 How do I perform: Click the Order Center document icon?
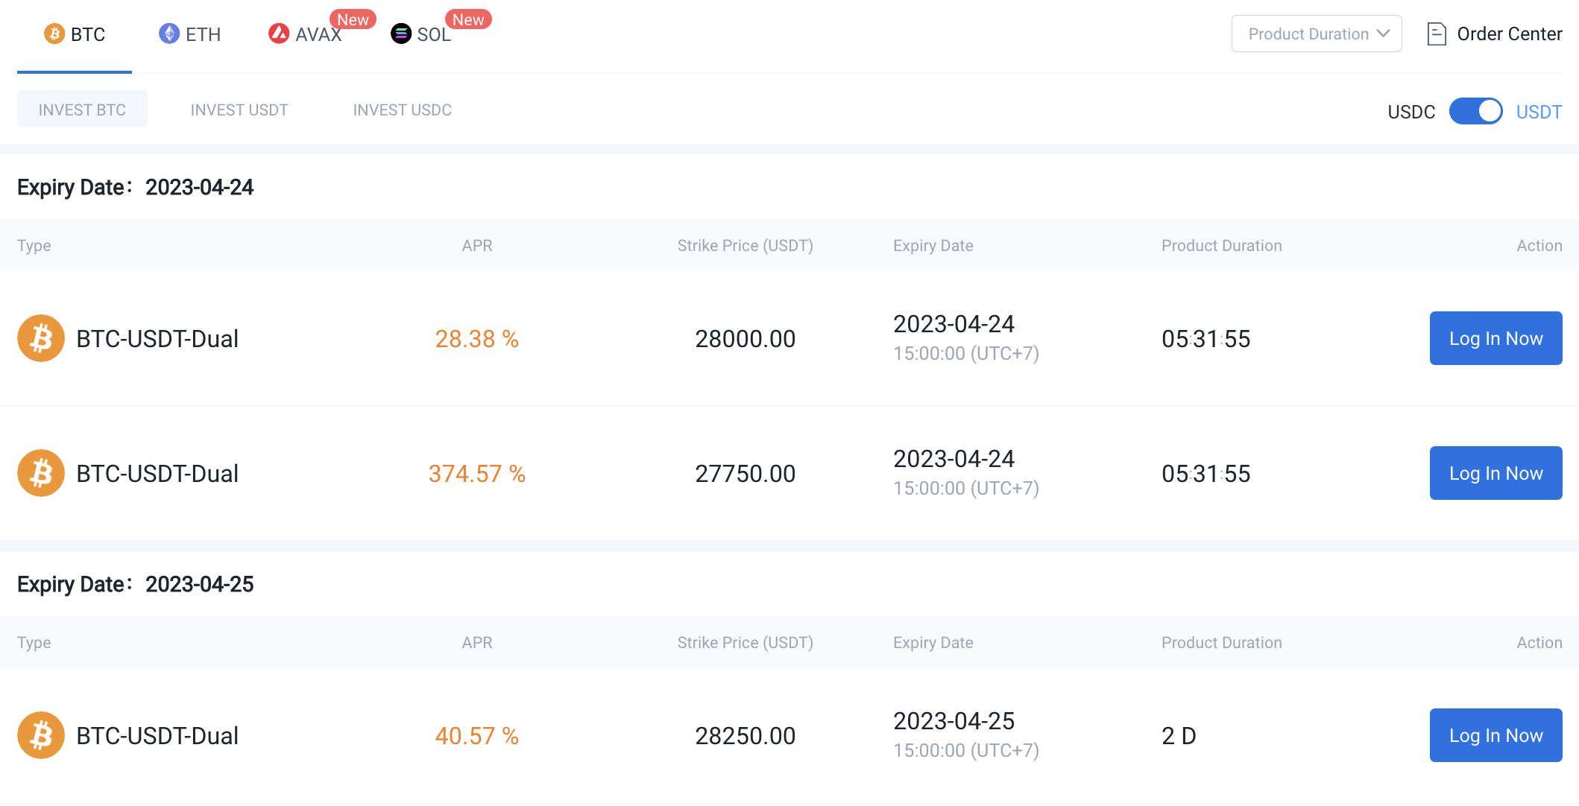[x=1437, y=34]
